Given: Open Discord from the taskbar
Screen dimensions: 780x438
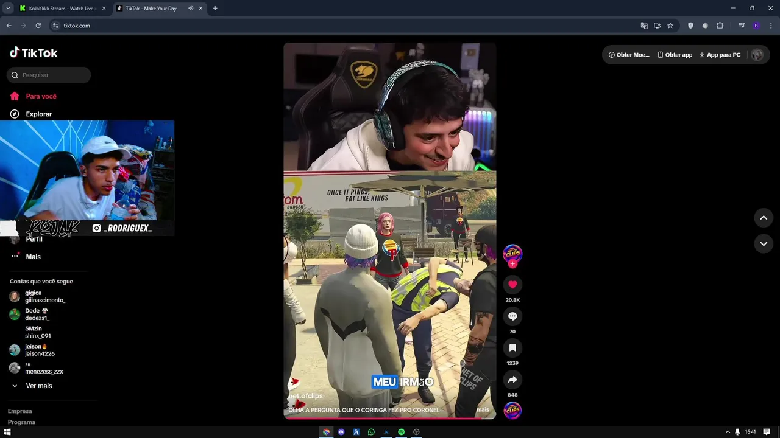Looking at the screenshot, I should 341,432.
